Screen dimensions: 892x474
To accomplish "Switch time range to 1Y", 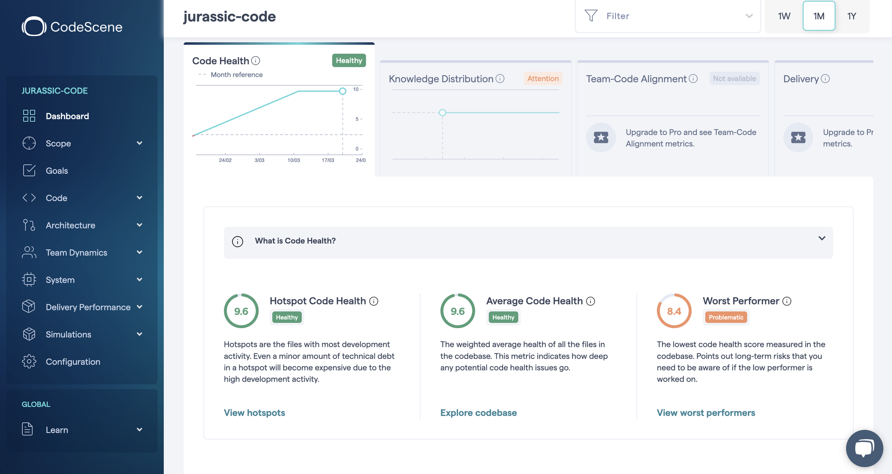I will click(x=852, y=16).
